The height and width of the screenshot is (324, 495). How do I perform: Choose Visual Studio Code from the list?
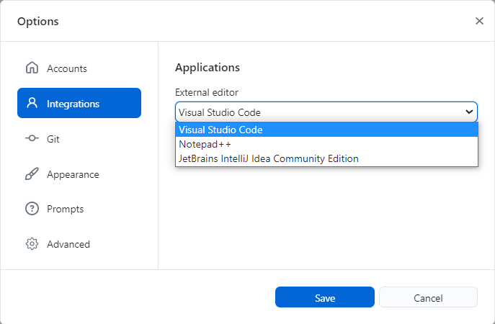click(x=326, y=130)
